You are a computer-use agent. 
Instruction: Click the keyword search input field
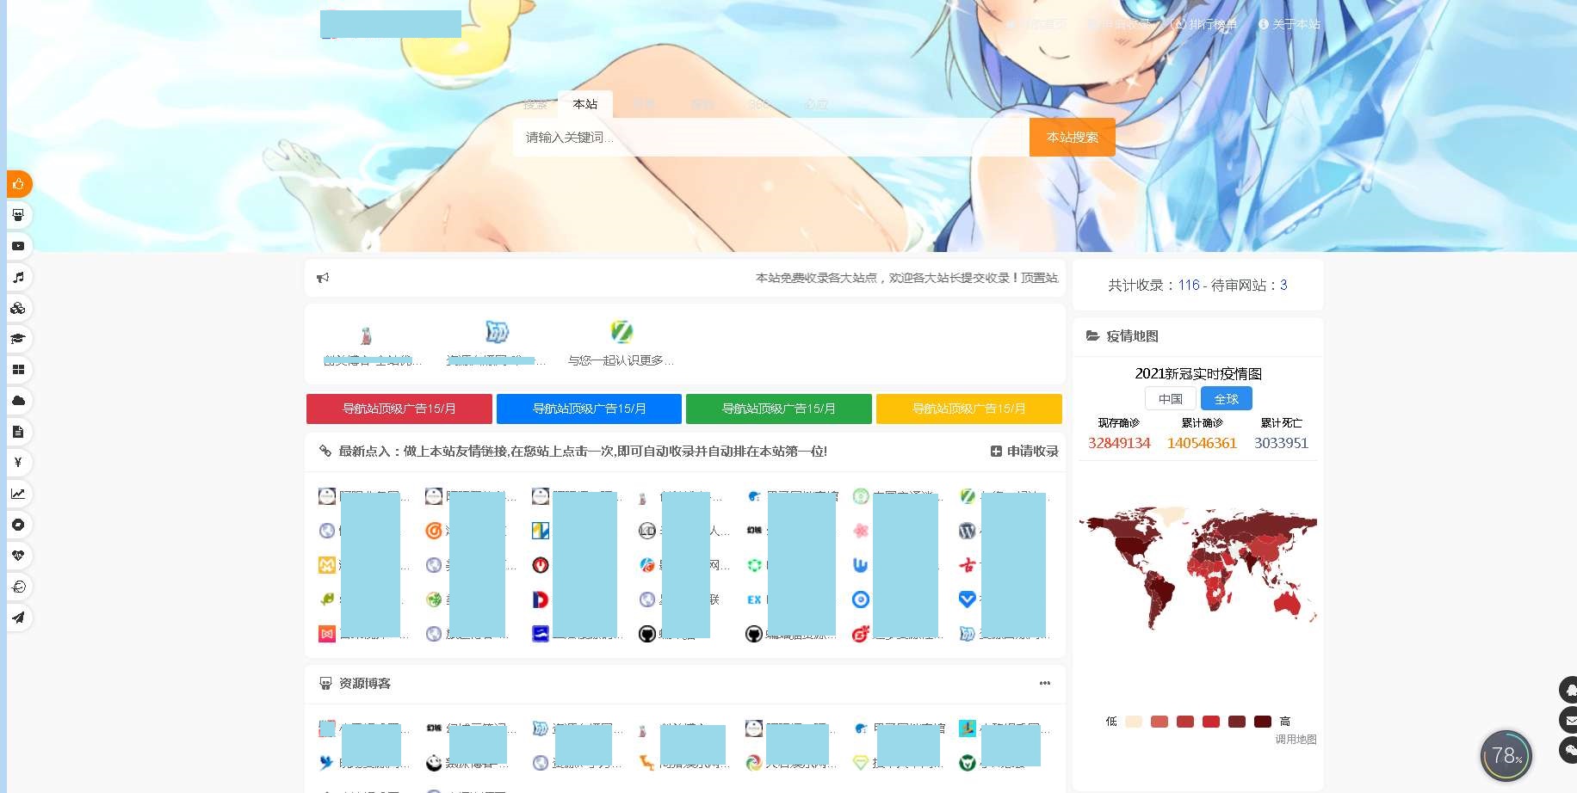point(770,138)
